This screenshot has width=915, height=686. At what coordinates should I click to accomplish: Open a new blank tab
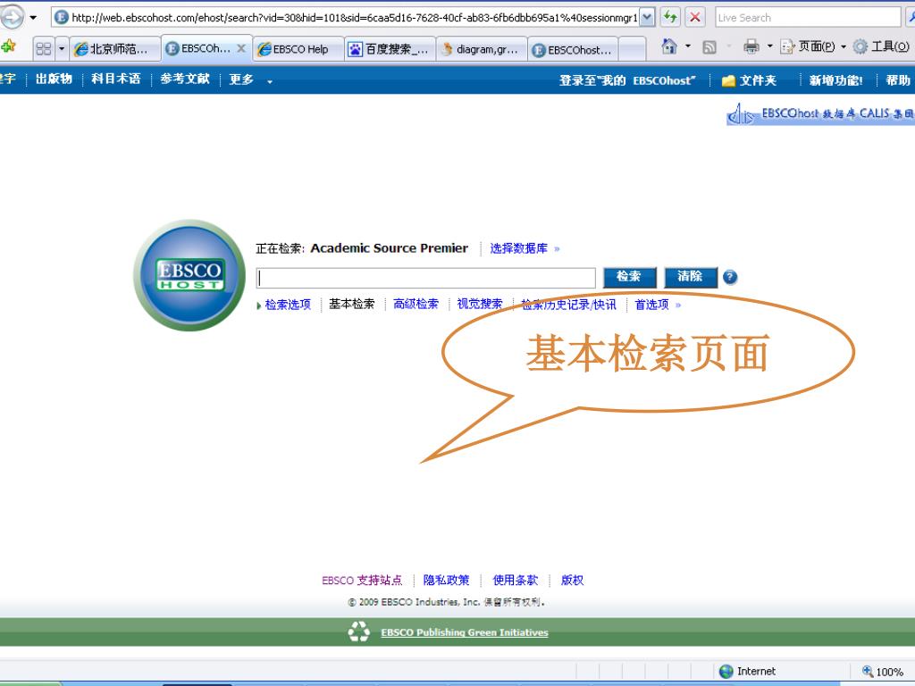pos(632,49)
